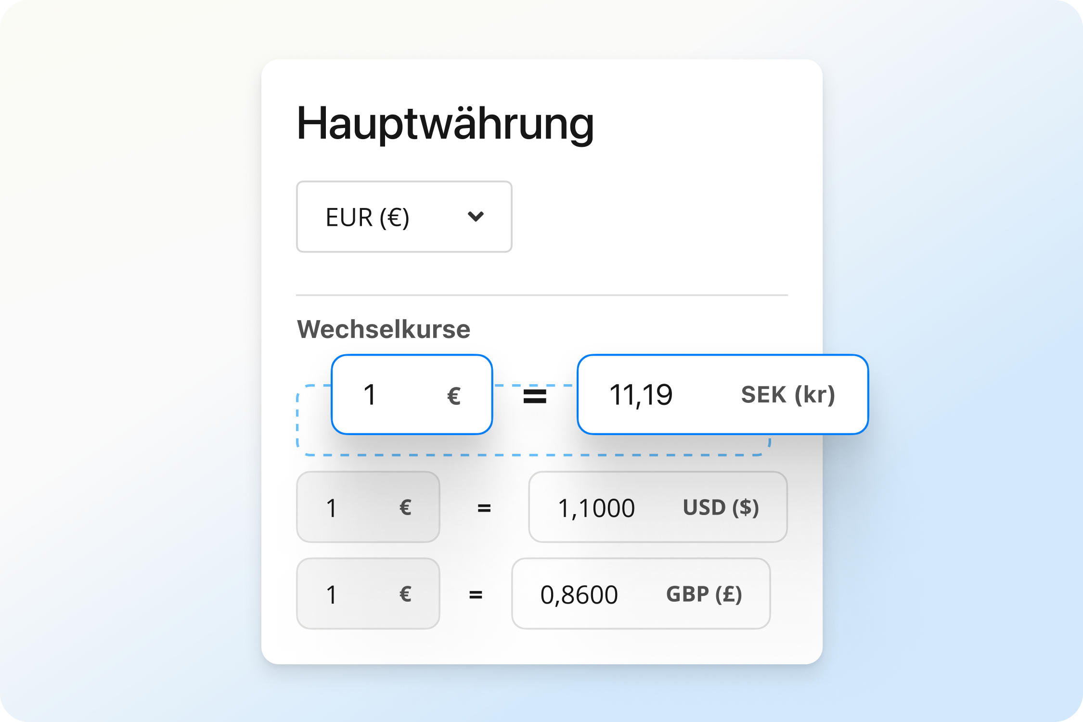
Task: Click the Hauptwährung heading
Action: point(445,124)
